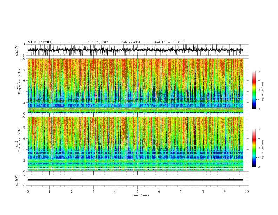The image size is (278, 215).
Task: Click time axis tick label '1'
Action: point(50,191)
